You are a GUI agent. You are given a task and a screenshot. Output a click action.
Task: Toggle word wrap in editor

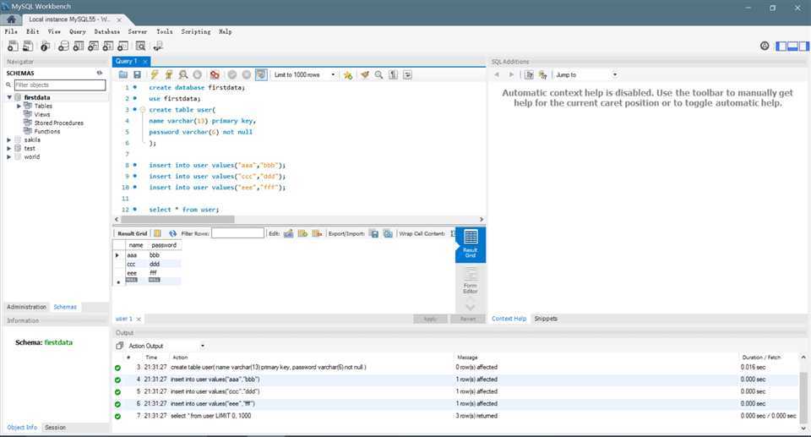pos(407,74)
